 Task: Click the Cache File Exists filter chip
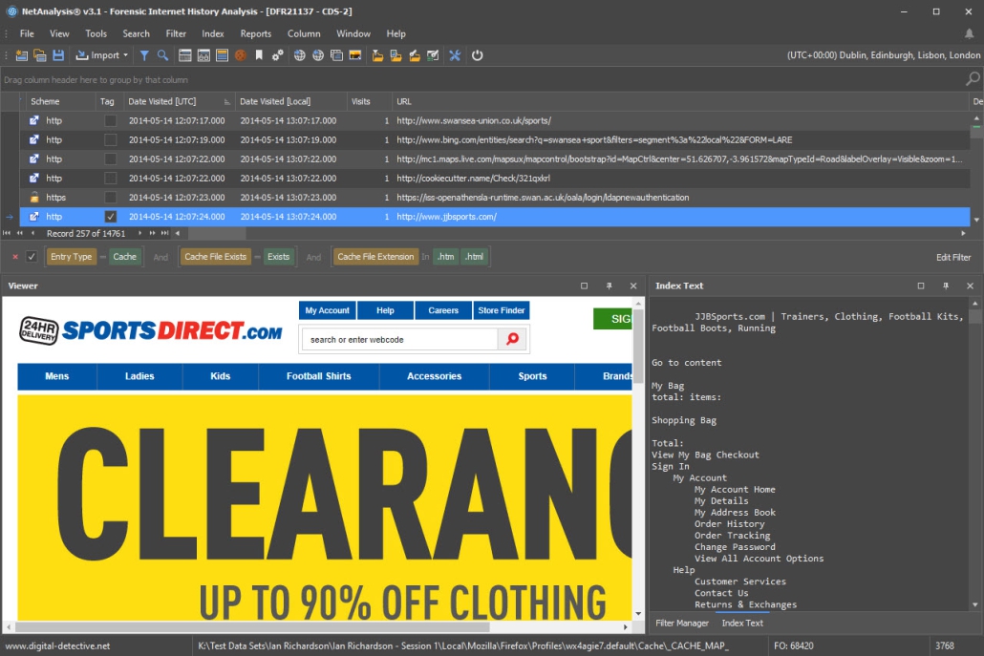pos(215,257)
